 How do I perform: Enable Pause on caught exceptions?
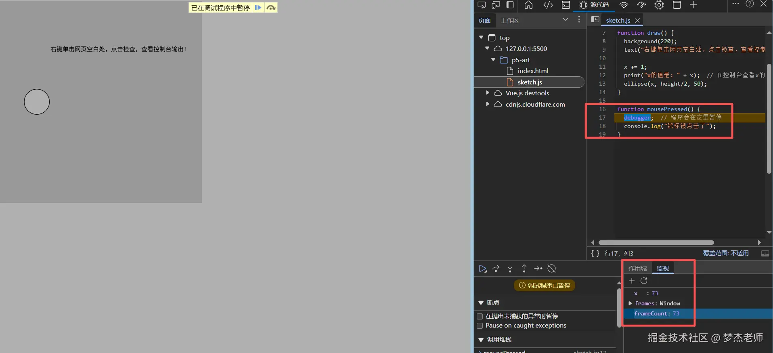tap(480, 326)
